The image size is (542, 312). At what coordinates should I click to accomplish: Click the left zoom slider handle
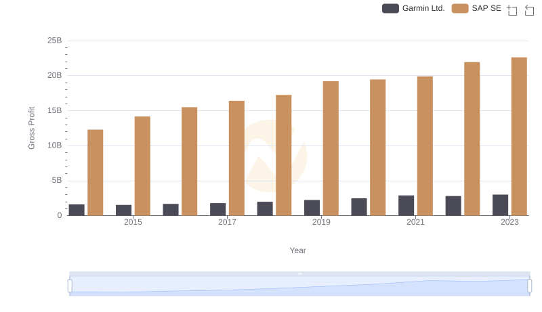click(x=70, y=286)
